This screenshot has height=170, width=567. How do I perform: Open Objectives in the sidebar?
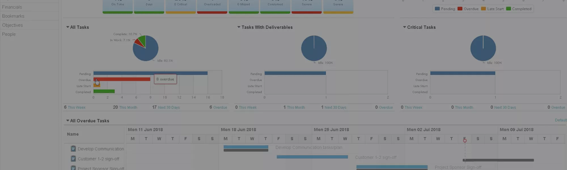(12, 25)
